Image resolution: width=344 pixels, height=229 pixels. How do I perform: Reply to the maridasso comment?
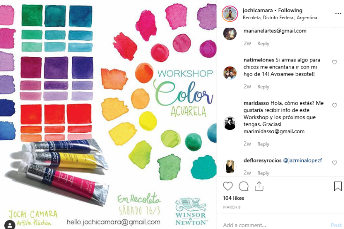(263, 144)
